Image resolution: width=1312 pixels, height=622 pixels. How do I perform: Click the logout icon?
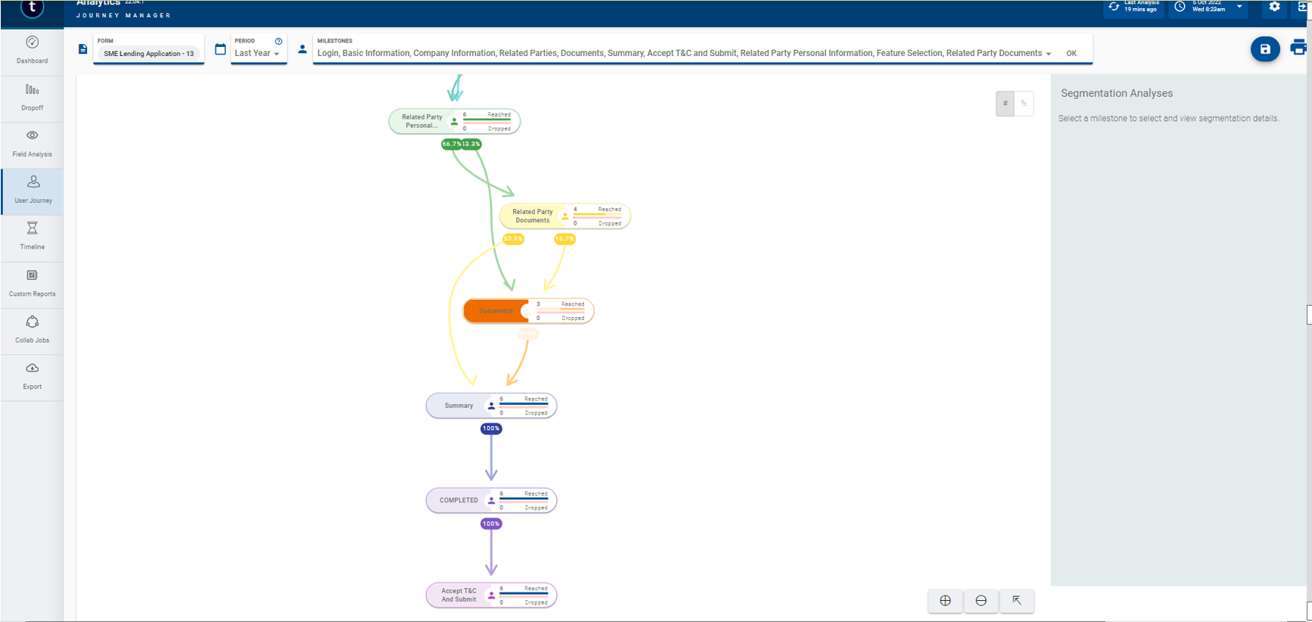1304,7
